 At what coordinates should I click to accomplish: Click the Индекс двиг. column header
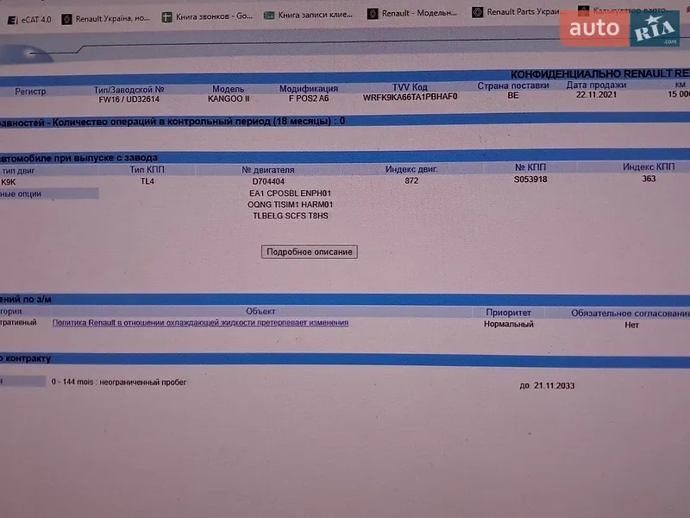point(411,169)
